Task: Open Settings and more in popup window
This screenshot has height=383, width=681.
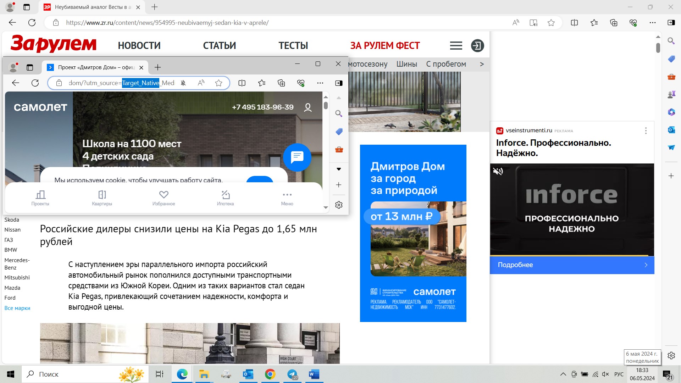Action: 320,83
